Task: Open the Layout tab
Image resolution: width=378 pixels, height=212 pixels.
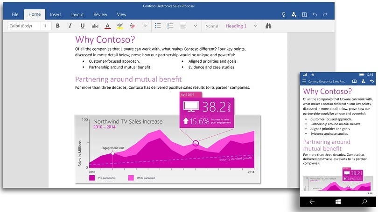Action: click(77, 14)
